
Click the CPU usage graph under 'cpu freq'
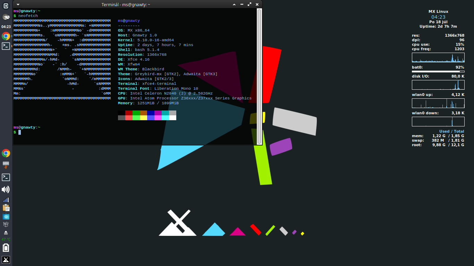438,57
